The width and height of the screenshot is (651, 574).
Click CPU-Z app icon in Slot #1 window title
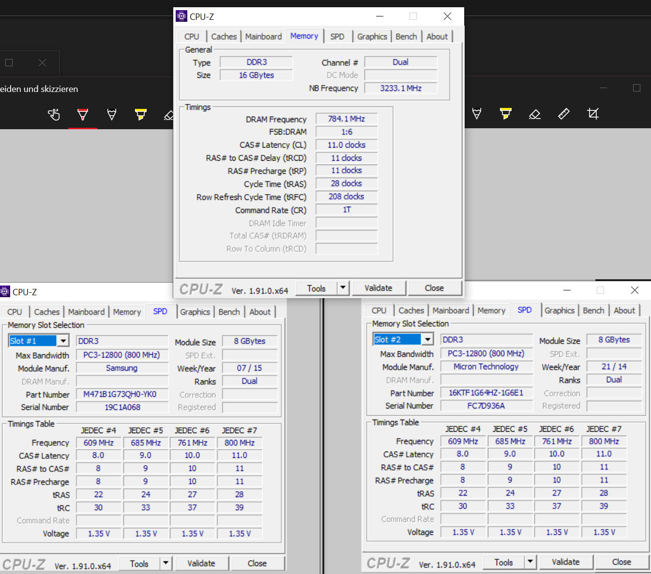(5, 291)
